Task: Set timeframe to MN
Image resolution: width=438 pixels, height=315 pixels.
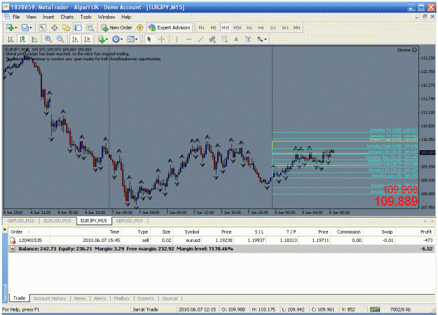Action: click(x=296, y=27)
